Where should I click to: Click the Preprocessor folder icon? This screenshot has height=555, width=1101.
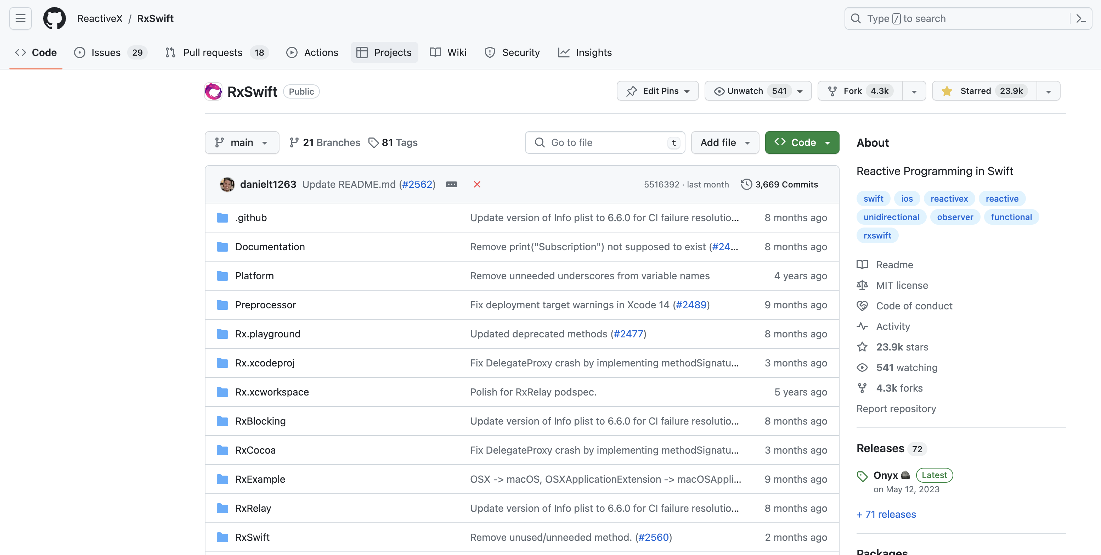pyautogui.click(x=222, y=305)
